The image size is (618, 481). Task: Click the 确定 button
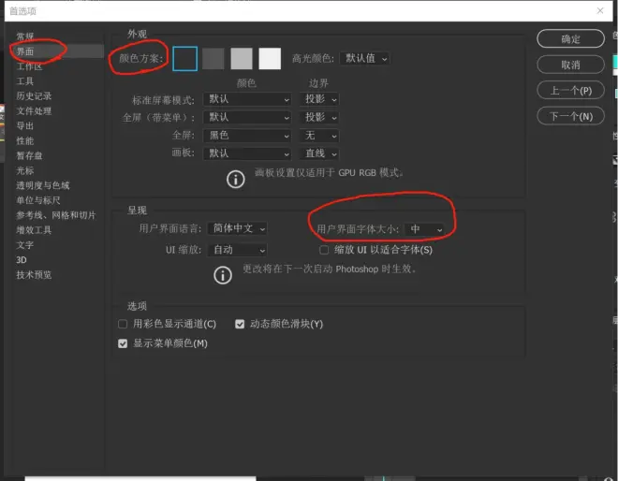pyautogui.click(x=570, y=38)
